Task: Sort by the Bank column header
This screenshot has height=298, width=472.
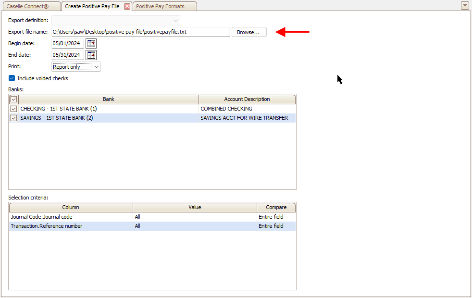Action: coord(109,99)
